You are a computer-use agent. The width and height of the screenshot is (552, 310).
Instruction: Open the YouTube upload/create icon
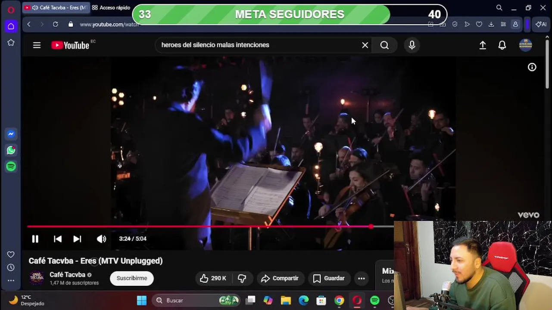(x=483, y=45)
